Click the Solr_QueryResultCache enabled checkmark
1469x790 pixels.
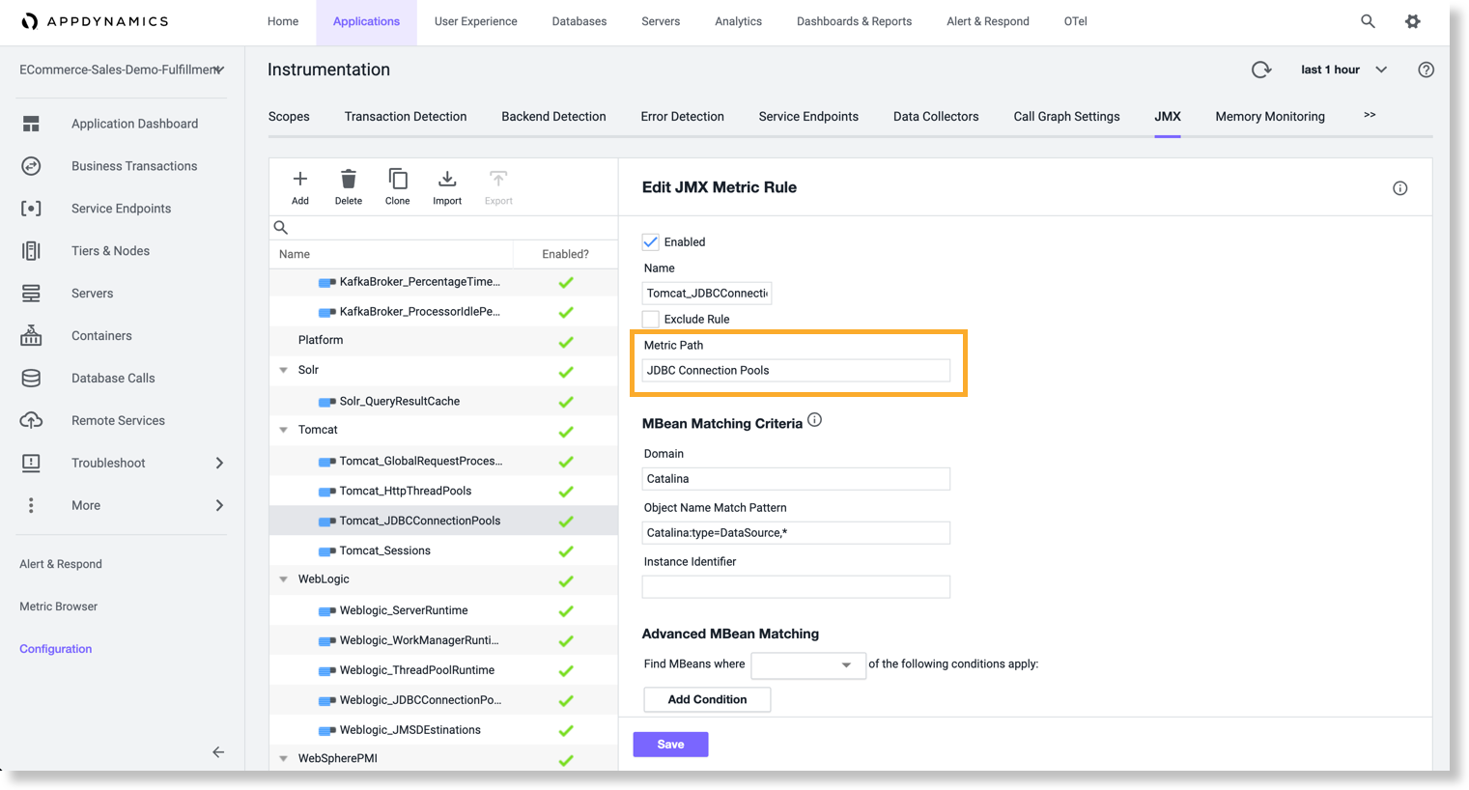click(566, 402)
